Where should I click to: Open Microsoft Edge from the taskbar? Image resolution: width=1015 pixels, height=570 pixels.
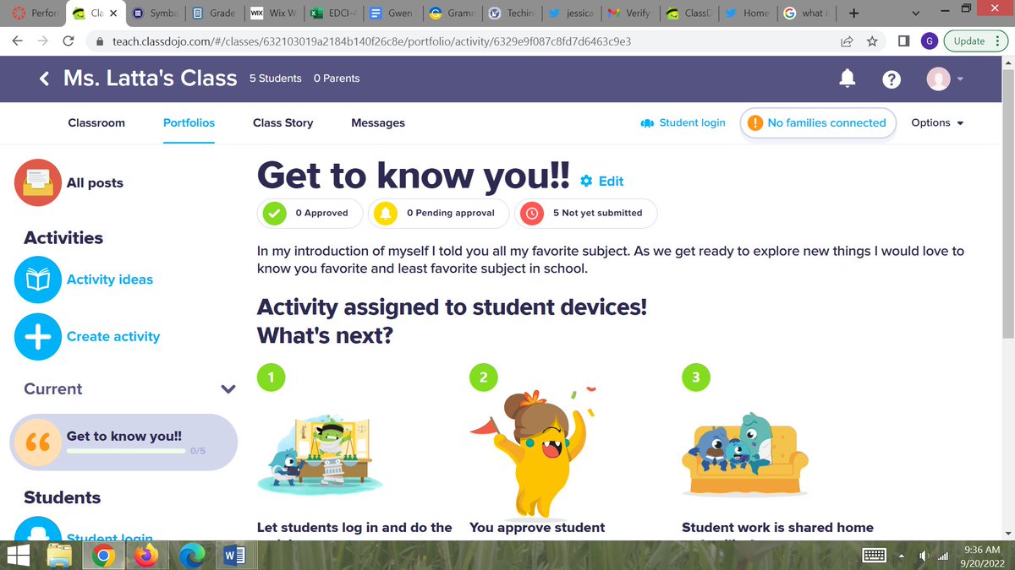[x=190, y=556]
